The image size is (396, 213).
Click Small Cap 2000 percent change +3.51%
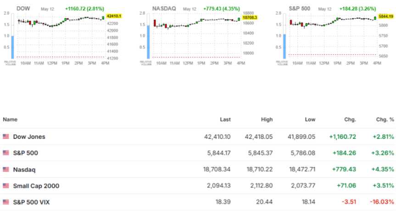coord(383,186)
